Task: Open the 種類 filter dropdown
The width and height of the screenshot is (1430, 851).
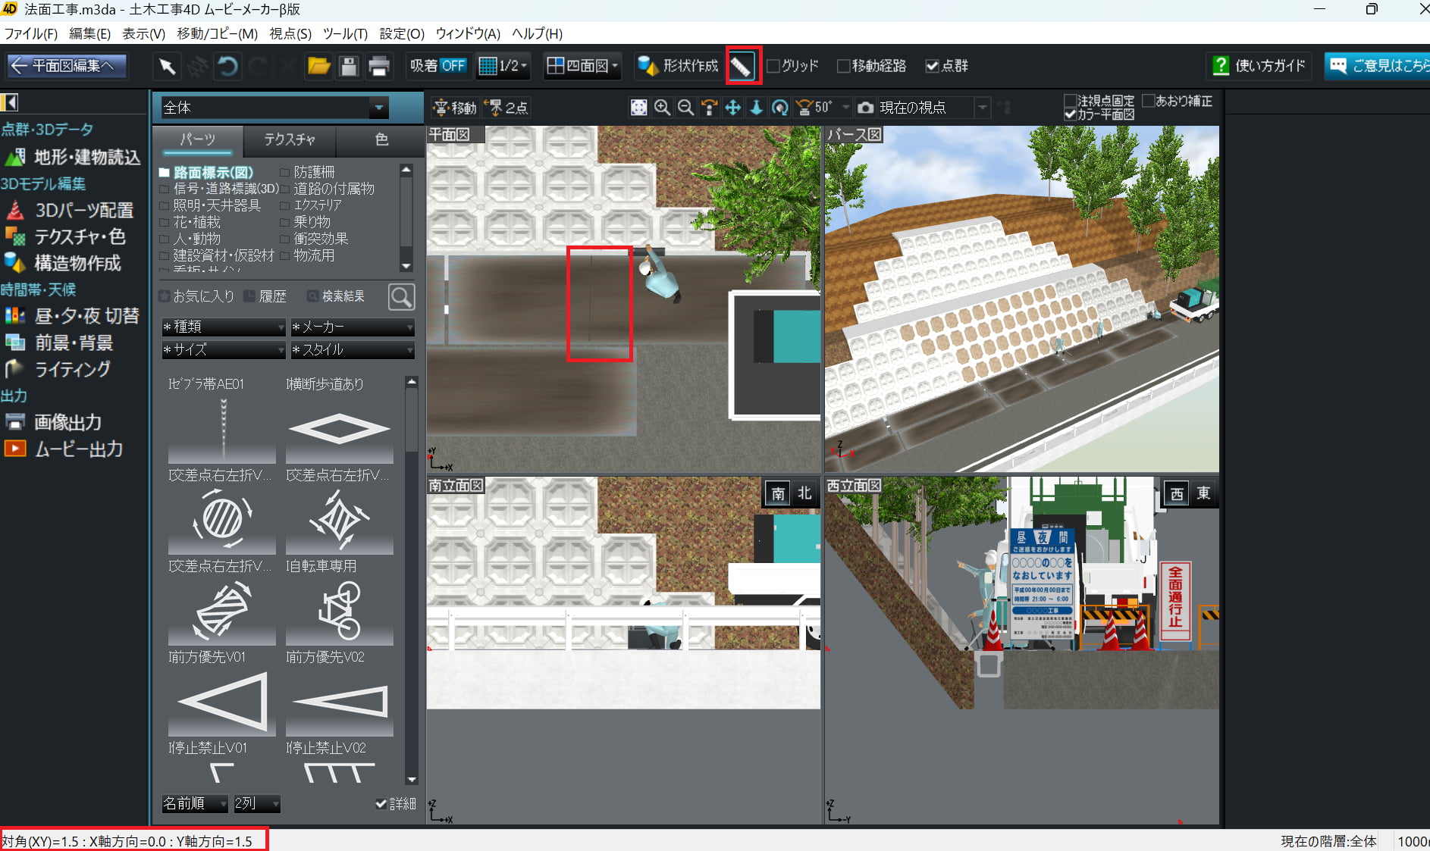Action: pyautogui.click(x=223, y=327)
